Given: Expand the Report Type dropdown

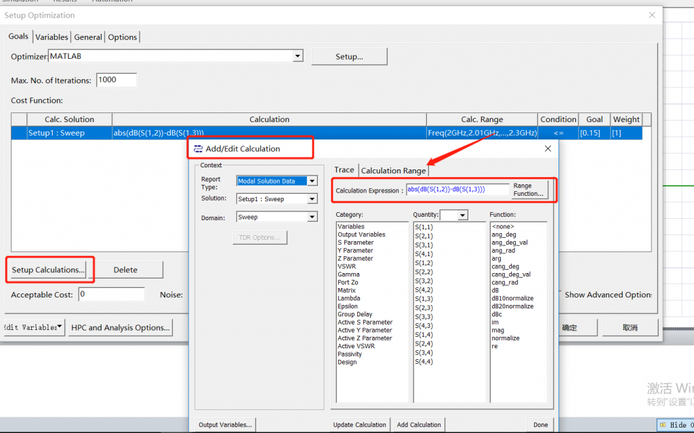Looking at the screenshot, I should (312, 181).
